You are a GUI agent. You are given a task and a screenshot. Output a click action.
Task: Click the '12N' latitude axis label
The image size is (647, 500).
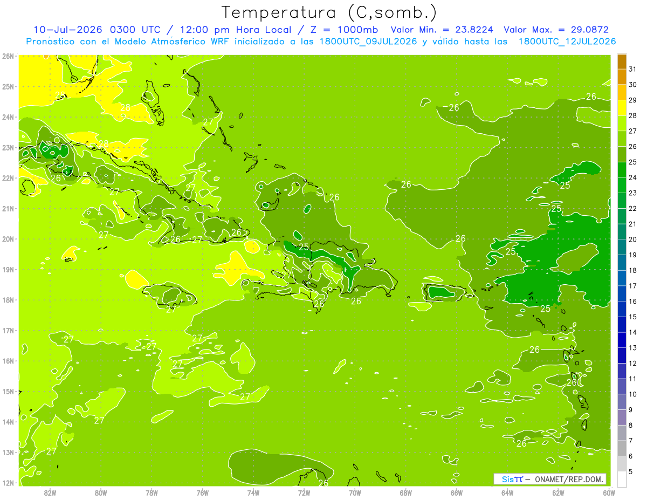coord(8,483)
